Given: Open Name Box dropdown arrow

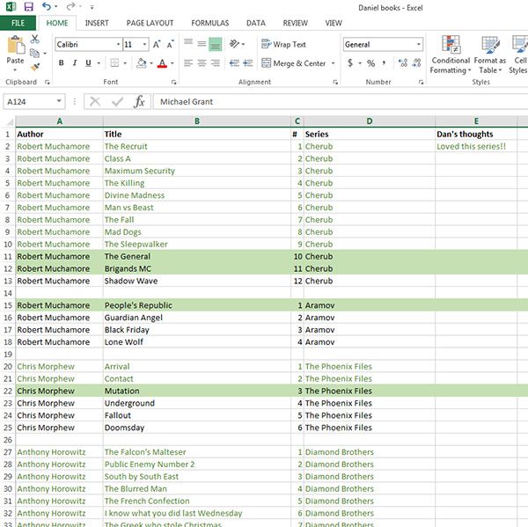Looking at the screenshot, I should (59, 101).
